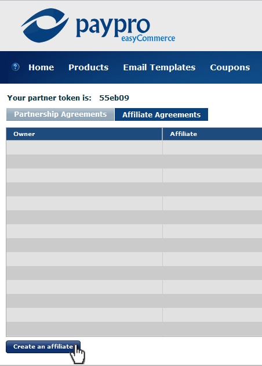Click the last Affiliate cell in table
Screen dimensions: 262x366
(x=212, y=329)
